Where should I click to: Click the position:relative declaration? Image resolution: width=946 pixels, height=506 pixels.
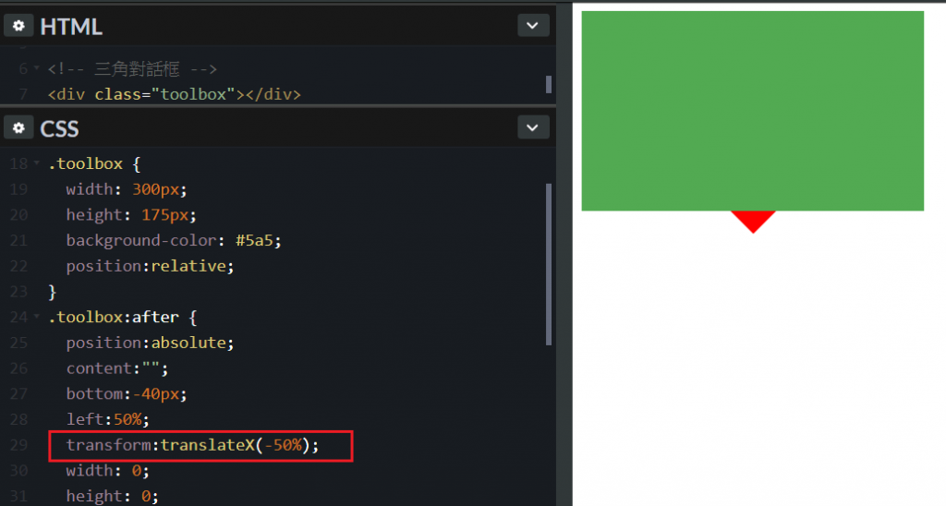(151, 266)
